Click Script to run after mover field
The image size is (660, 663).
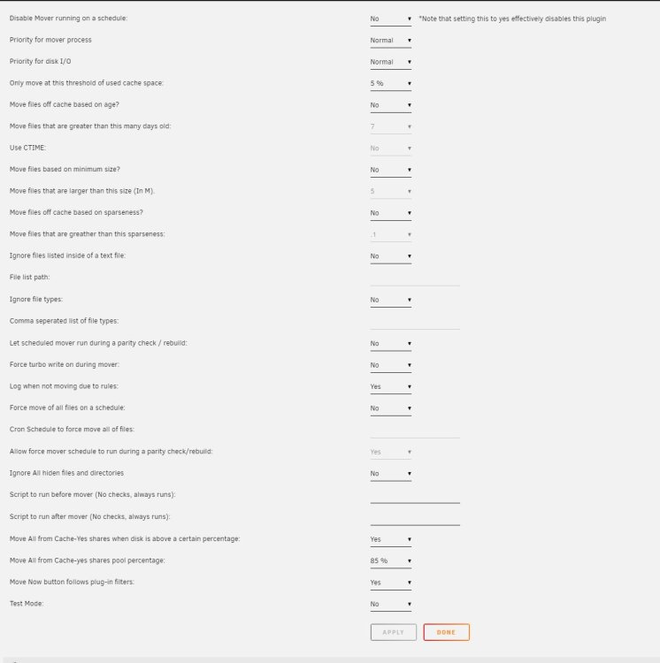415,517
